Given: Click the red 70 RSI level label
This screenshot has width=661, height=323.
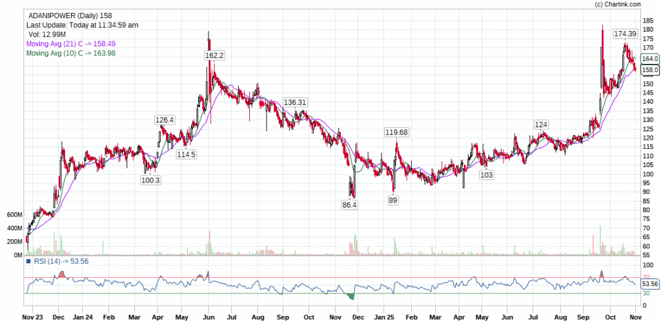Looking at the screenshot, I should pos(646,277).
